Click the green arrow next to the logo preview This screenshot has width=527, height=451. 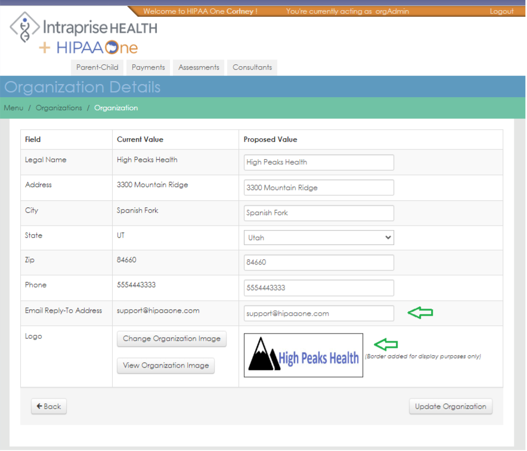pyautogui.click(x=386, y=344)
